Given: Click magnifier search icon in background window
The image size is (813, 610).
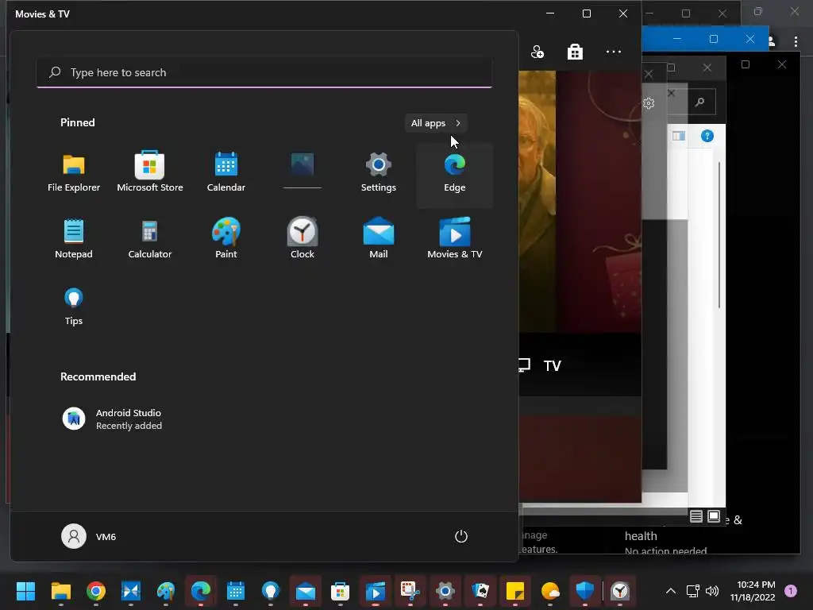Looking at the screenshot, I should [x=700, y=102].
